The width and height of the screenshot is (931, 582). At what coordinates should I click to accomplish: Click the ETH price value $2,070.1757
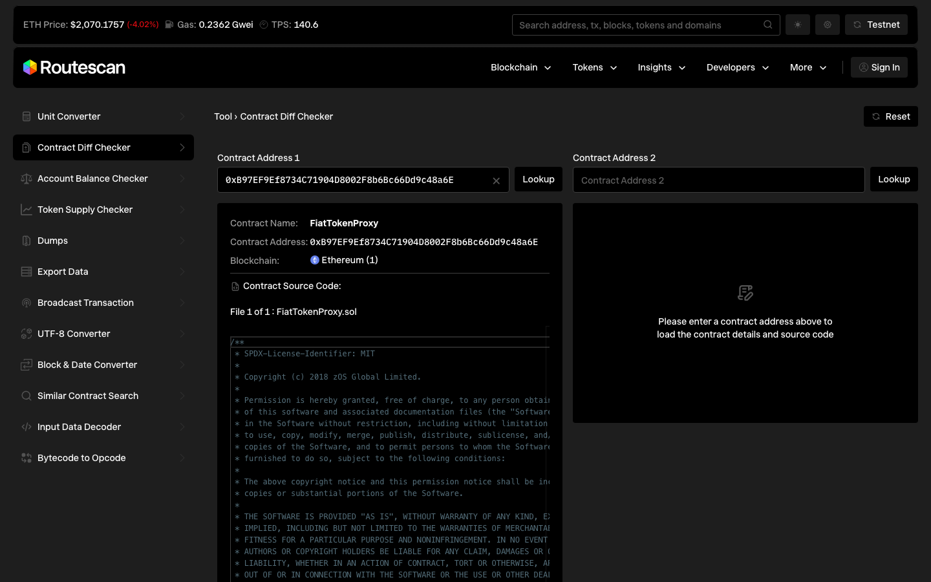pyautogui.click(x=97, y=25)
